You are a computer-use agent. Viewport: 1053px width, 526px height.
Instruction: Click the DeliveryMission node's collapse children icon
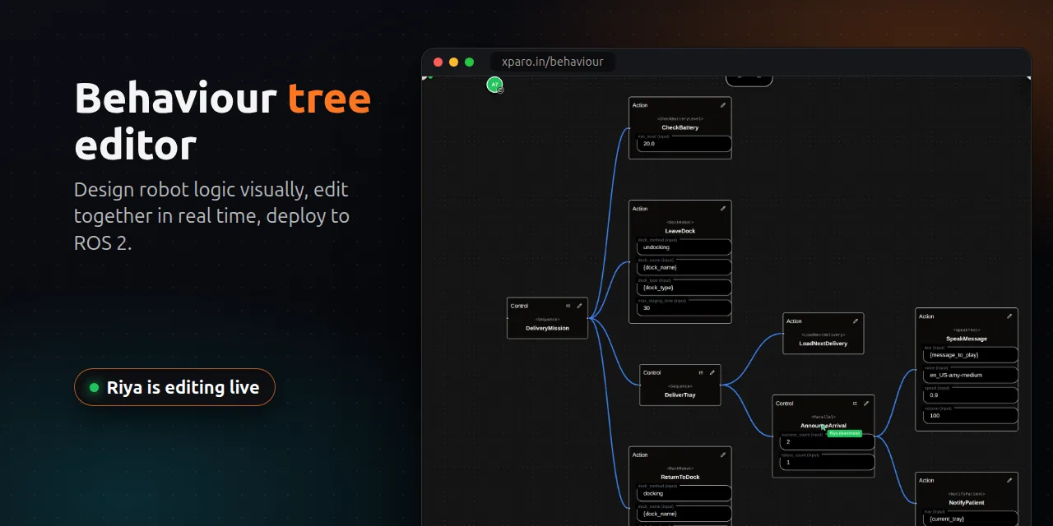568,306
